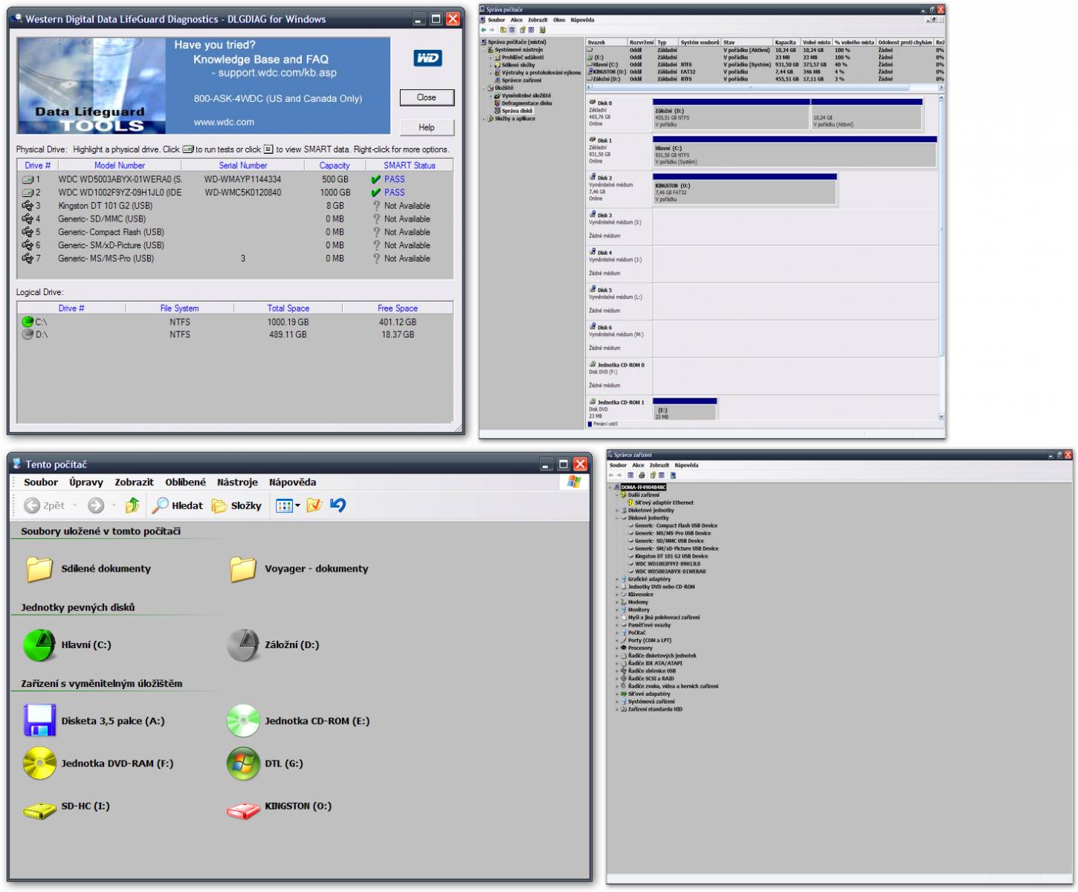Select logical drive C:\ green icon

pos(28,322)
